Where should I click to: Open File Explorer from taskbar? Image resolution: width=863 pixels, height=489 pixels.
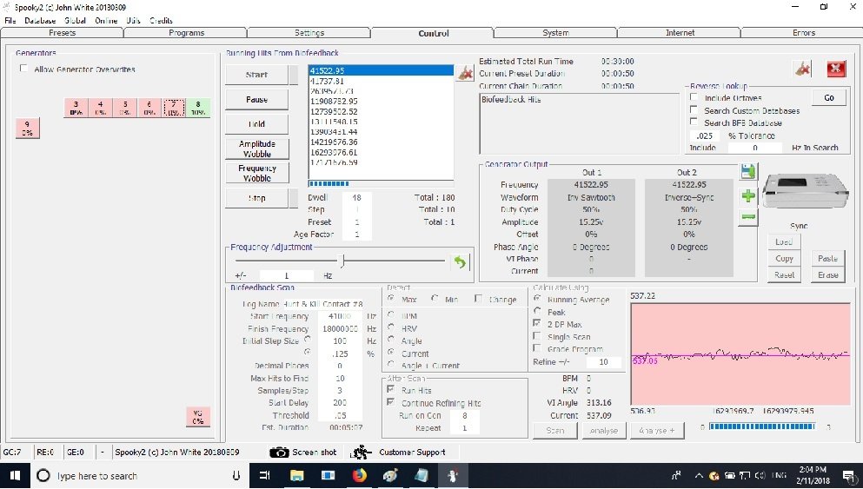coord(296,476)
